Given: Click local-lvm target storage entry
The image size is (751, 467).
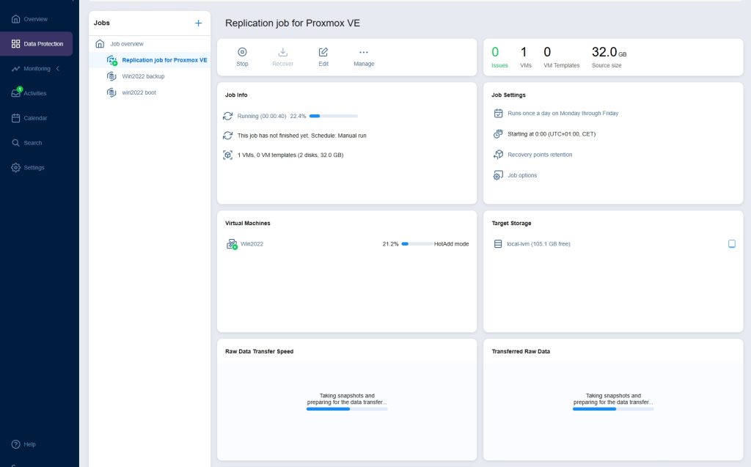Looking at the screenshot, I should tap(538, 244).
